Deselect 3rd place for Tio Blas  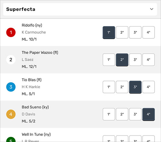(135, 87)
